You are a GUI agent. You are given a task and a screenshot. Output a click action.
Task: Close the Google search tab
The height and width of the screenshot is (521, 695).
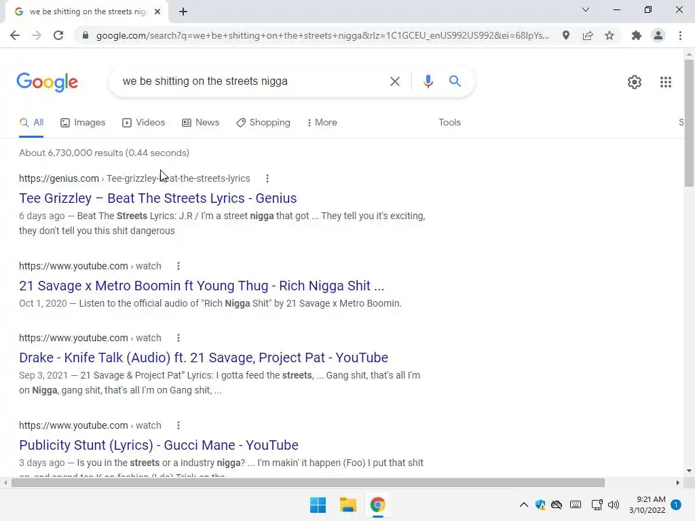157,12
